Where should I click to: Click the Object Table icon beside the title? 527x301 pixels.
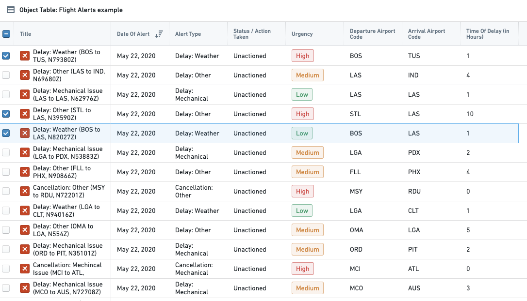pyautogui.click(x=11, y=10)
